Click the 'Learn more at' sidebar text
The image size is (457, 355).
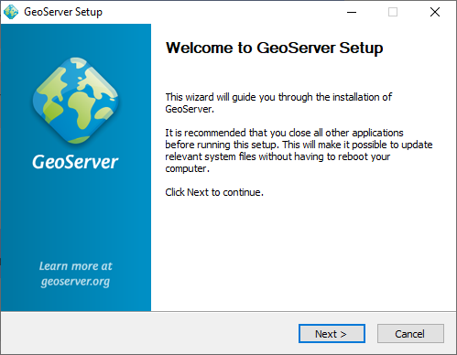(75, 266)
